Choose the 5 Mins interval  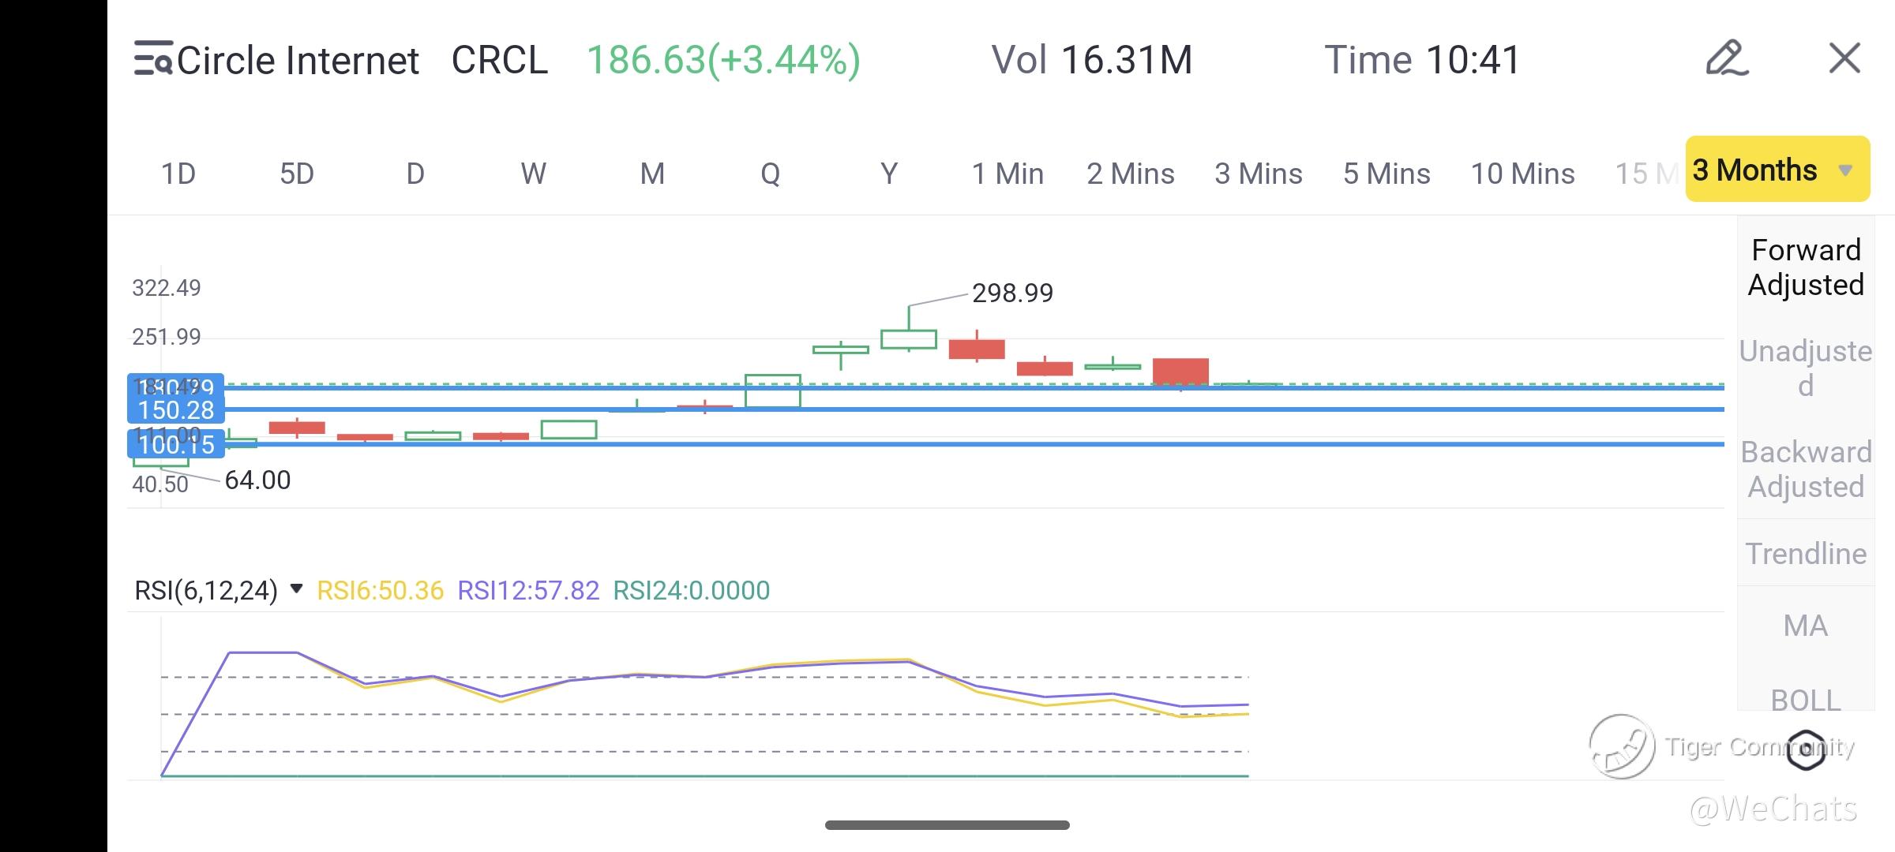pyautogui.click(x=1387, y=174)
